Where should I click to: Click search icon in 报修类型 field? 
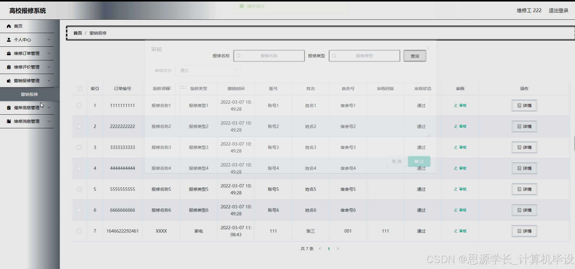pos(334,56)
